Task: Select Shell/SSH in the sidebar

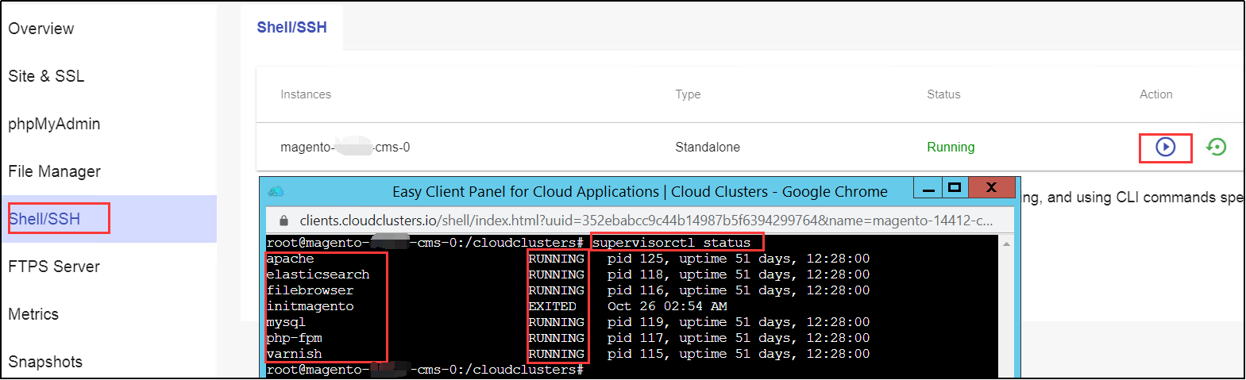Action: pos(45,219)
